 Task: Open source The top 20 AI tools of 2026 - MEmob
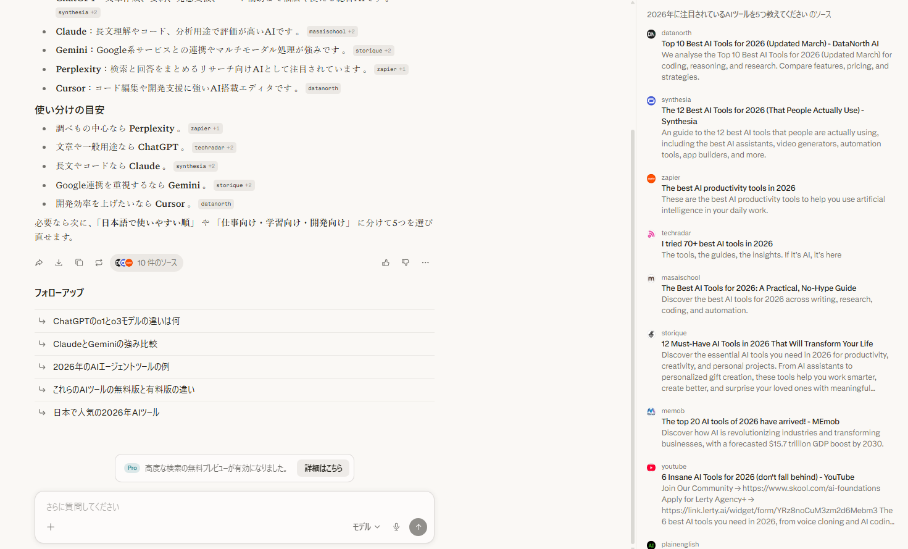click(751, 422)
